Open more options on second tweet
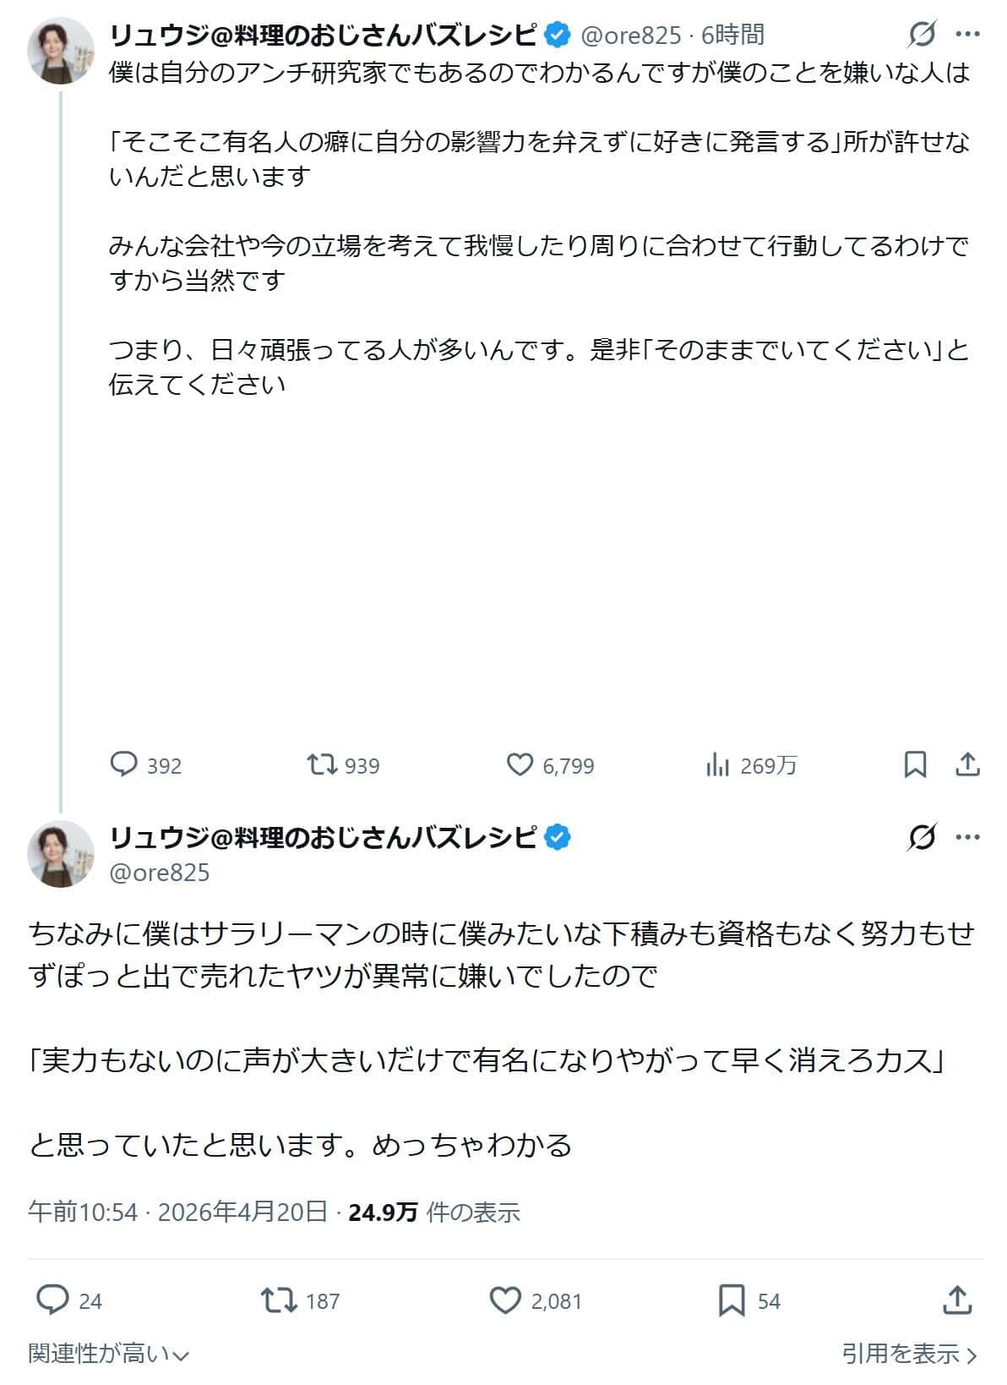The width and height of the screenshot is (1007, 1385). [966, 837]
